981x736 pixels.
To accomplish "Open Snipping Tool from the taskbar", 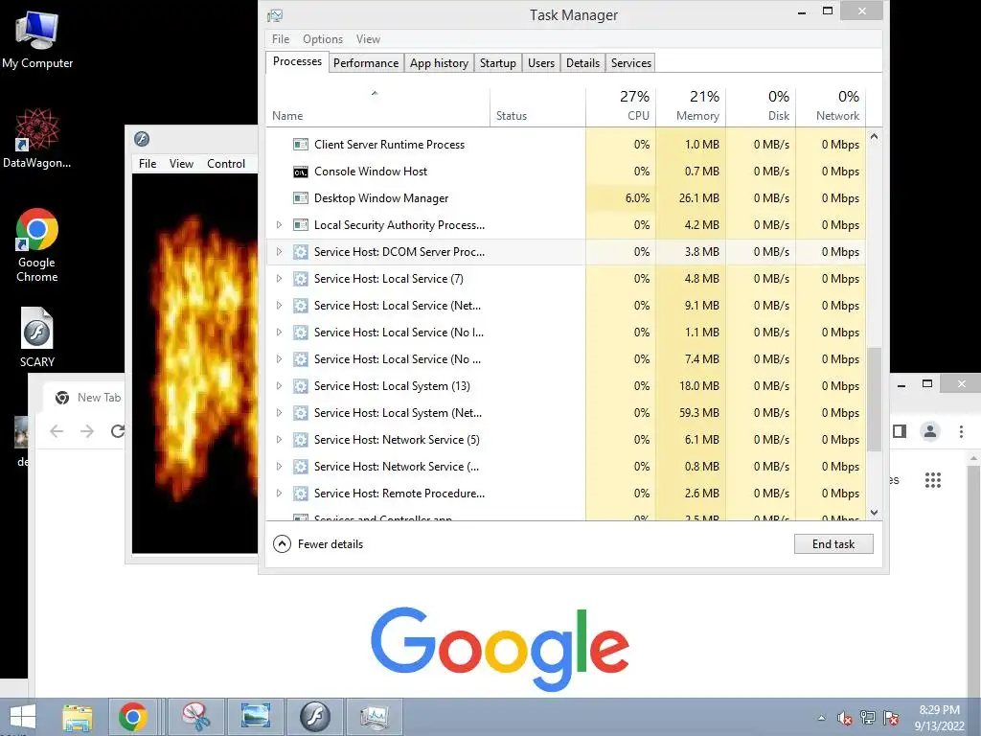I will click(195, 717).
